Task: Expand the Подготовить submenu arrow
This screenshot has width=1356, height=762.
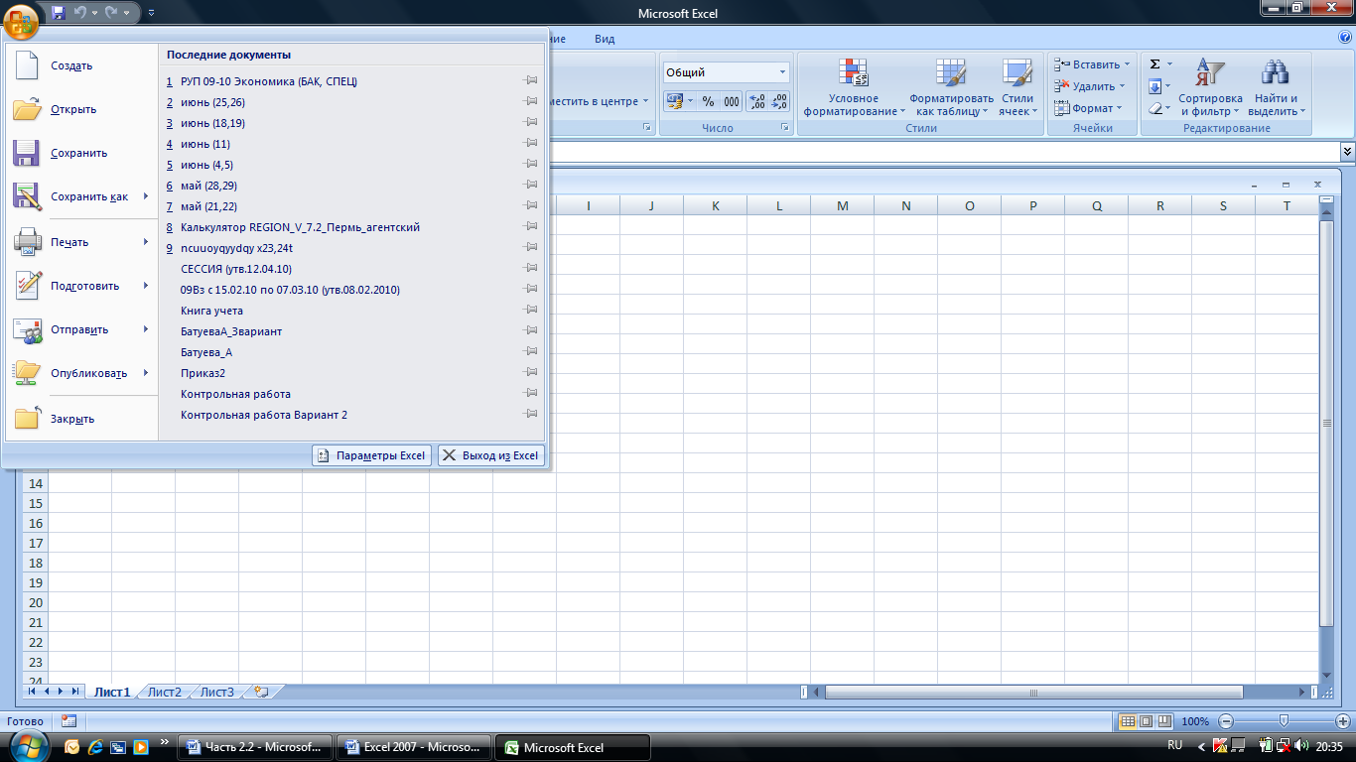Action: point(146,286)
